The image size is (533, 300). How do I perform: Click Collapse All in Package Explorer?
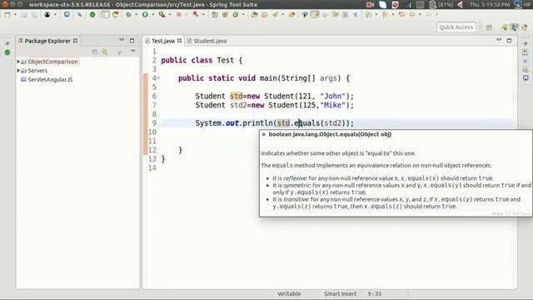coord(95,52)
